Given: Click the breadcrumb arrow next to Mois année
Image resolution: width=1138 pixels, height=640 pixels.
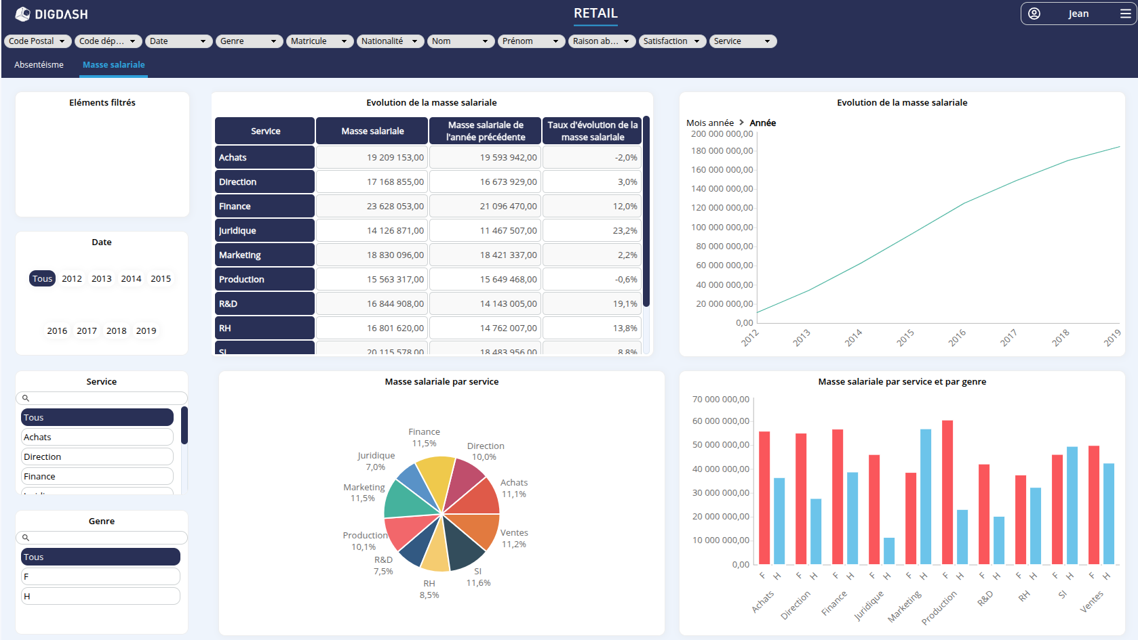Looking at the screenshot, I should (741, 123).
